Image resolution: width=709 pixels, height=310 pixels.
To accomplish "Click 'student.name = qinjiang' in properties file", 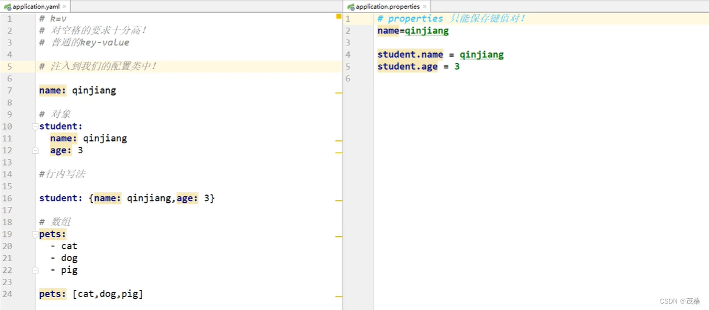I will pos(440,54).
